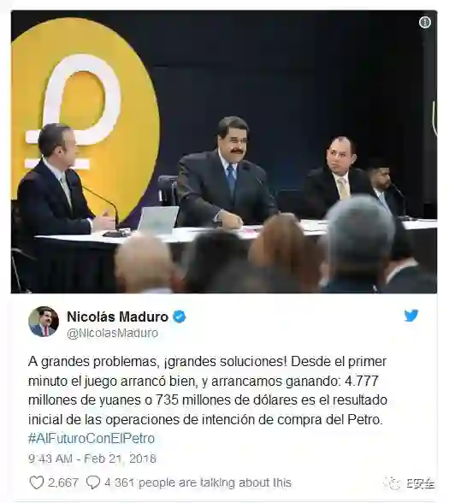
Task: Click the tweet body text
Action: coord(208,390)
